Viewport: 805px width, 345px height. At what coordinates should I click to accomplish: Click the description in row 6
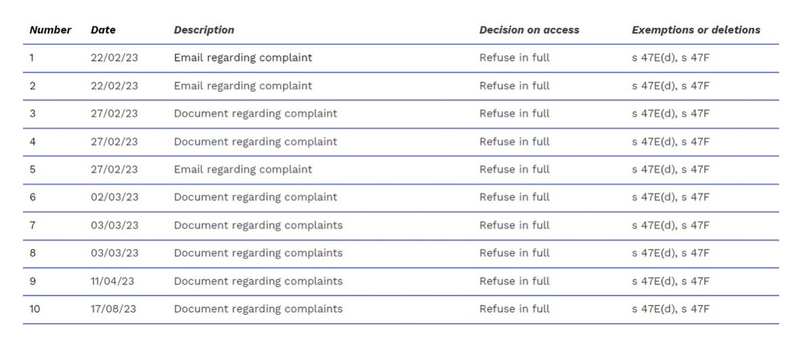pos(255,198)
